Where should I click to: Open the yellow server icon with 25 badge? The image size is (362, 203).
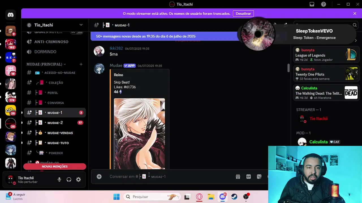(10, 110)
